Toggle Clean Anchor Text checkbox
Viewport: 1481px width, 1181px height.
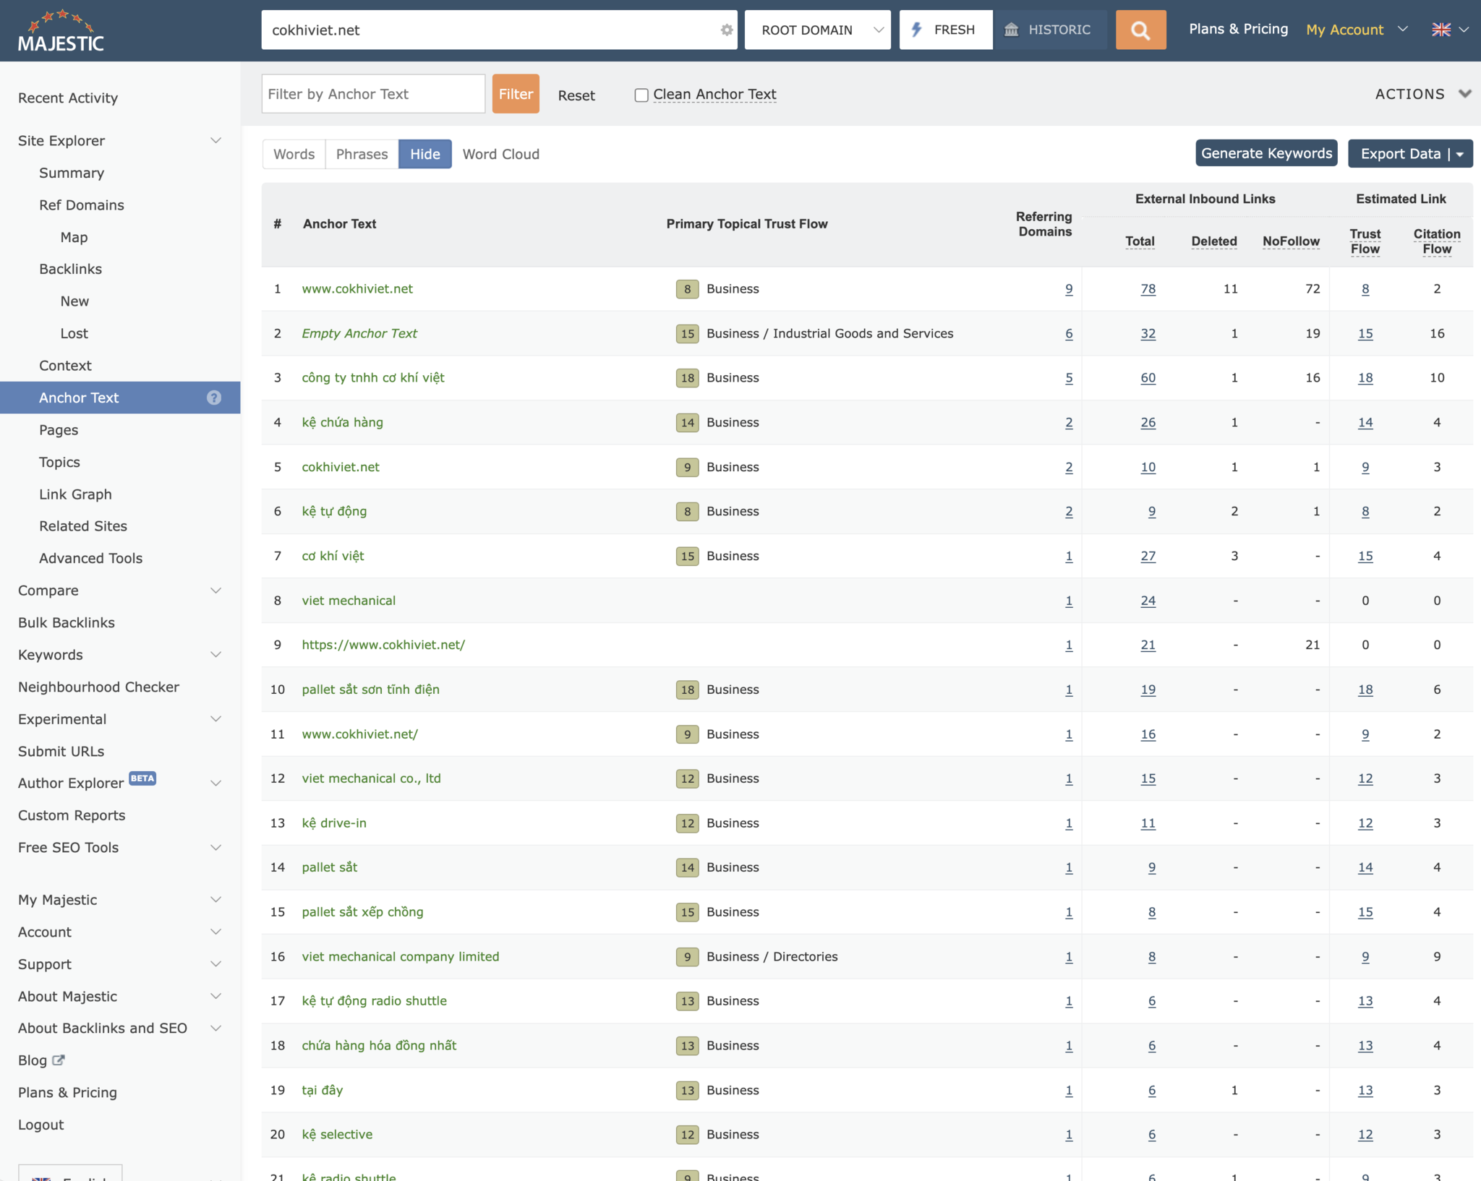pyautogui.click(x=641, y=95)
